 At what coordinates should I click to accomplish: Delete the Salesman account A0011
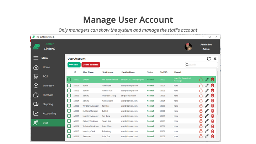click(212, 136)
